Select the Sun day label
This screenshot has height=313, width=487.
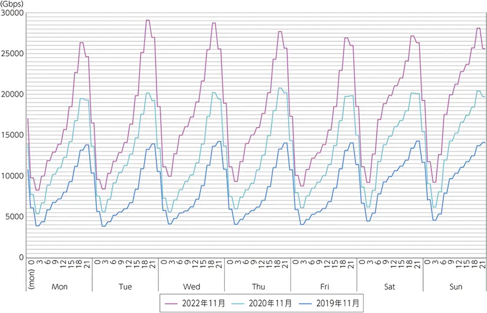455,286
